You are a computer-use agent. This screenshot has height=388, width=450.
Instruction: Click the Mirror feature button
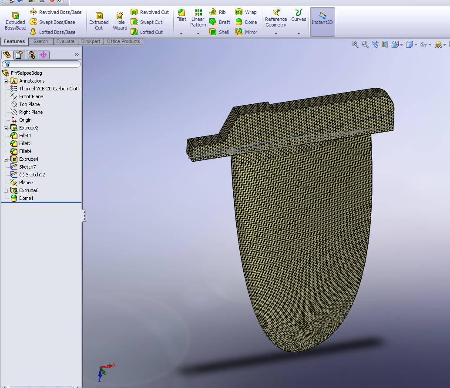246,32
